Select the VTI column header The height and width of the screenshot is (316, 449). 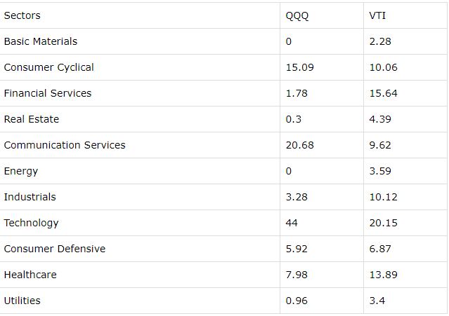tap(377, 15)
